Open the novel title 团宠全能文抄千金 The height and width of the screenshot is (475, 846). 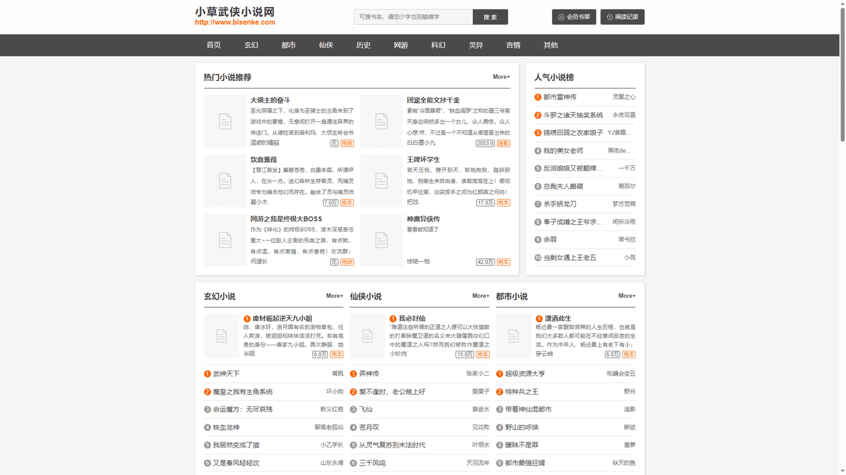(x=434, y=100)
